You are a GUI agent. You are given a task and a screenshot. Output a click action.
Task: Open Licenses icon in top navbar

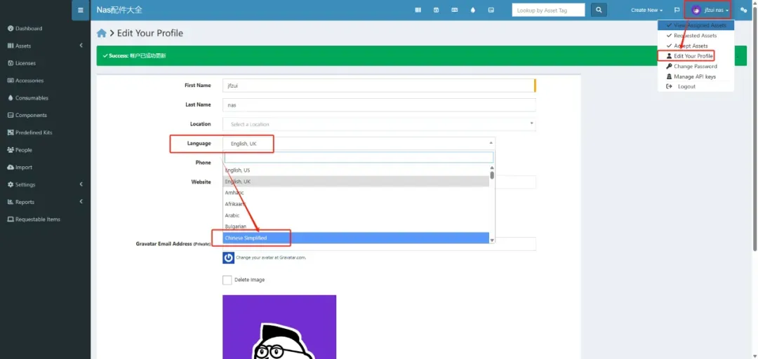point(436,10)
